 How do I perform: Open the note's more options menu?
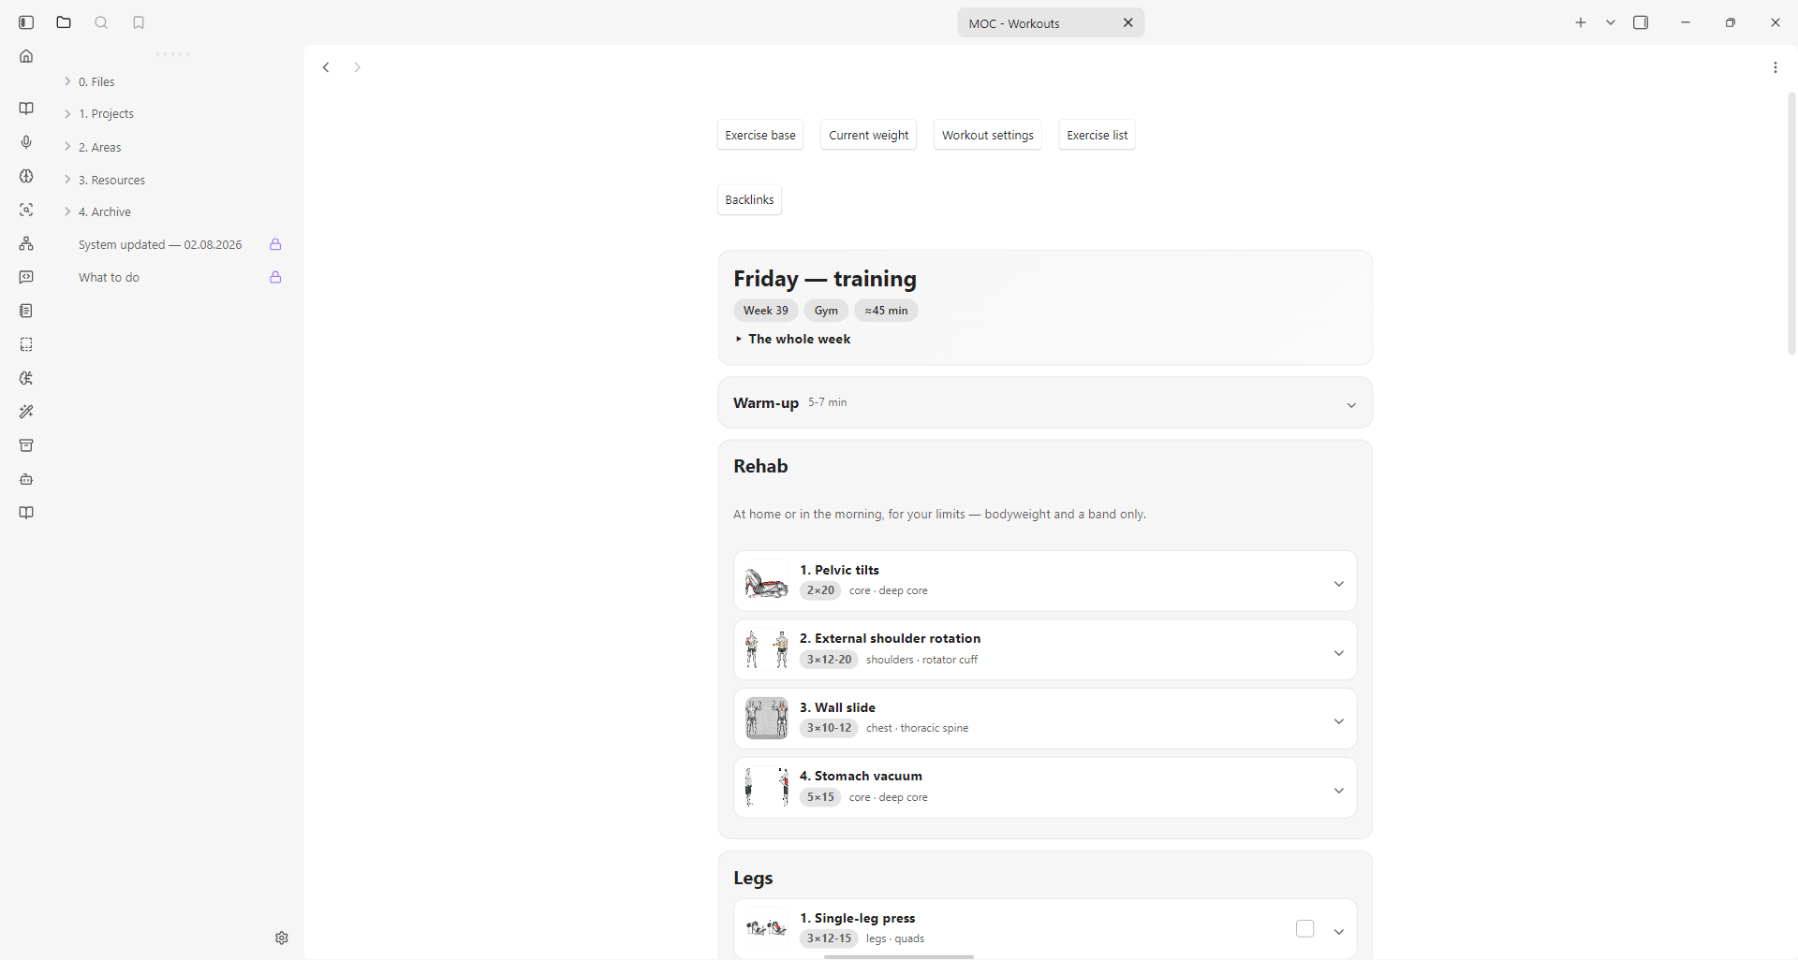point(1776,67)
